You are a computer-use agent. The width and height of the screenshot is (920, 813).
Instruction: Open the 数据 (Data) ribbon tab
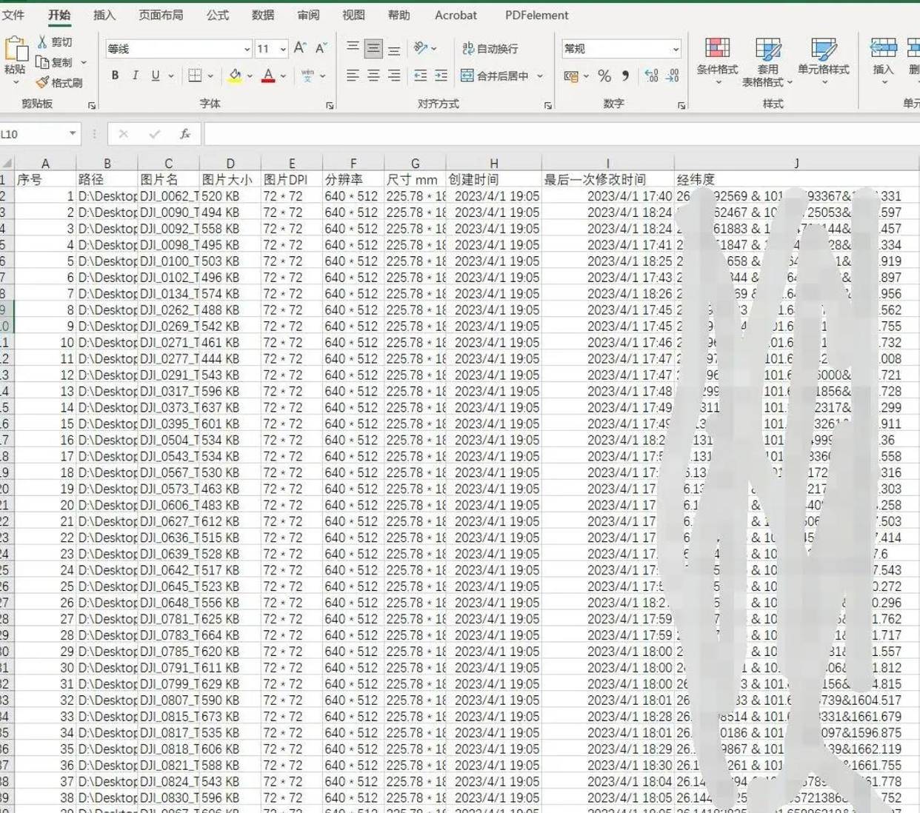coord(263,15)
